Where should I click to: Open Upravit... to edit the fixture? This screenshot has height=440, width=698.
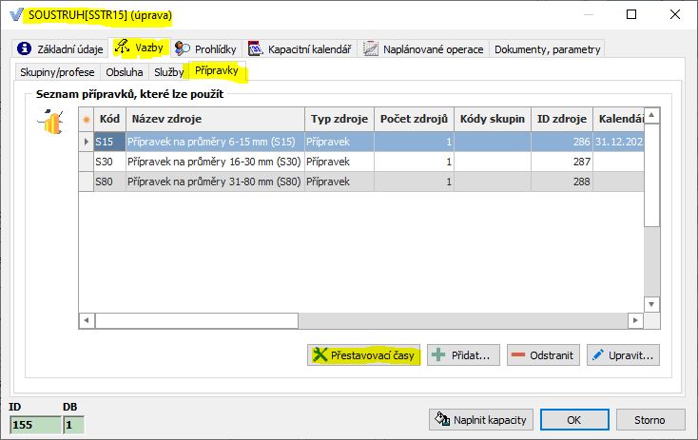click(x=623, y=354)
